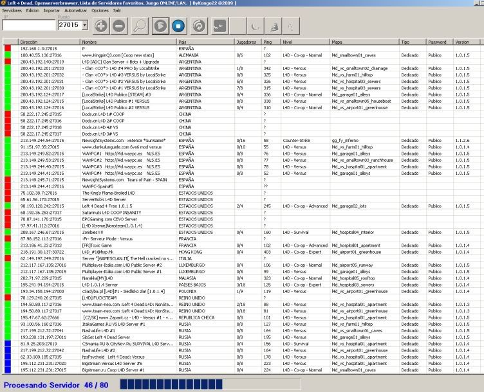Select Left 4 Dead 4 Free 1.0.1.5 row
The height and width of the screenshot is (392, 484).
(x=242, y=206)
